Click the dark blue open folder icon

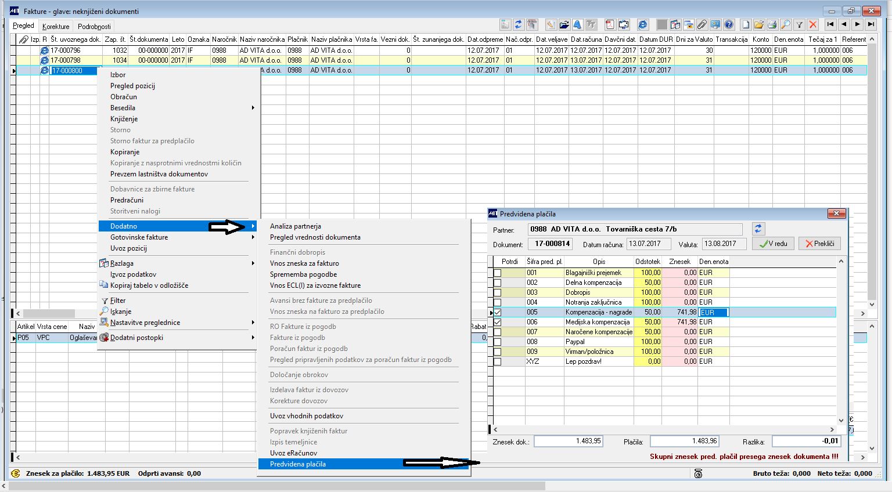coord(563,24)
